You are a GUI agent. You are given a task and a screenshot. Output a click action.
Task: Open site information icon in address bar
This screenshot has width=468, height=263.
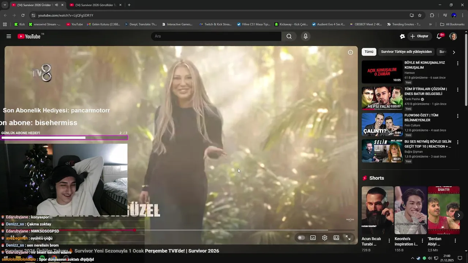tap(33, 15)
